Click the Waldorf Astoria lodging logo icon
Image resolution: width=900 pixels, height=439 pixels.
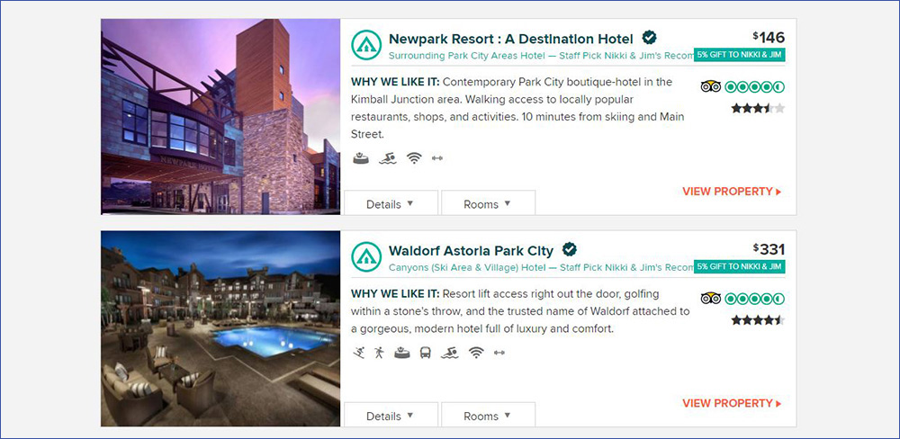[x=366, y=256]
